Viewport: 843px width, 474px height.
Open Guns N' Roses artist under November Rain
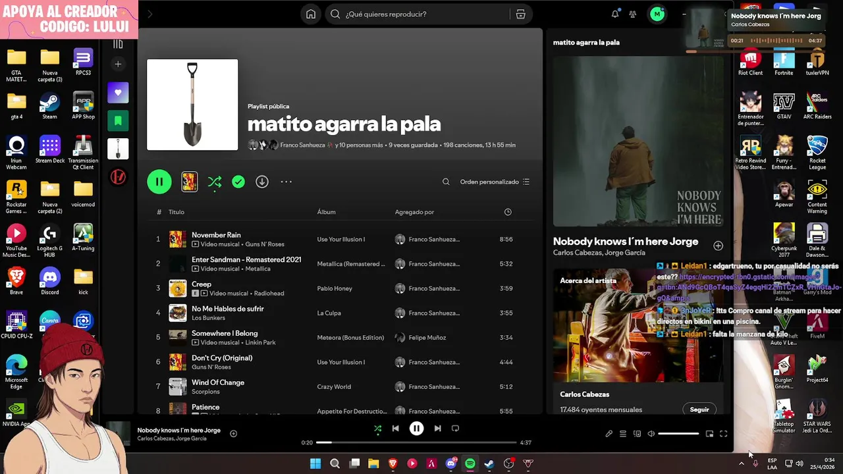click(265, 244)
